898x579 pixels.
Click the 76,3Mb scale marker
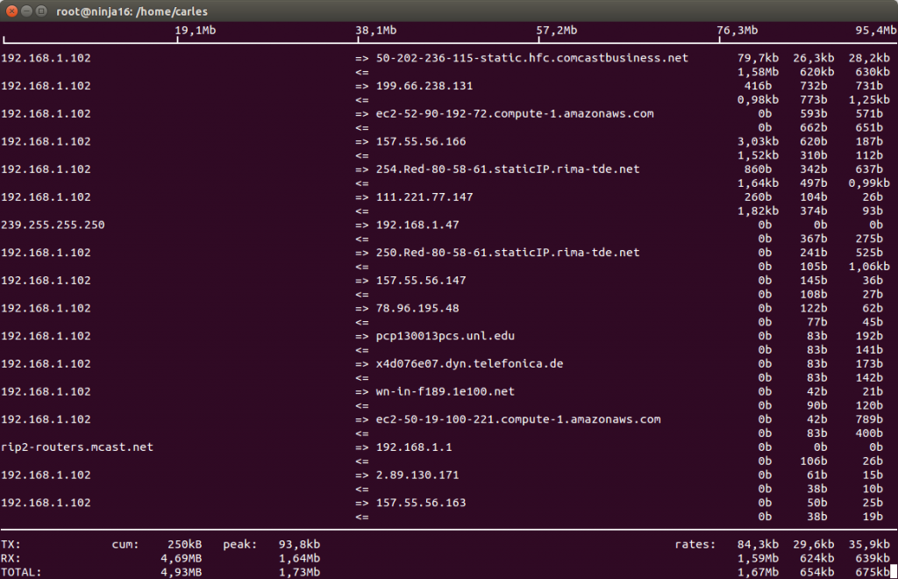pyautogui.click(x=738, y=31)
